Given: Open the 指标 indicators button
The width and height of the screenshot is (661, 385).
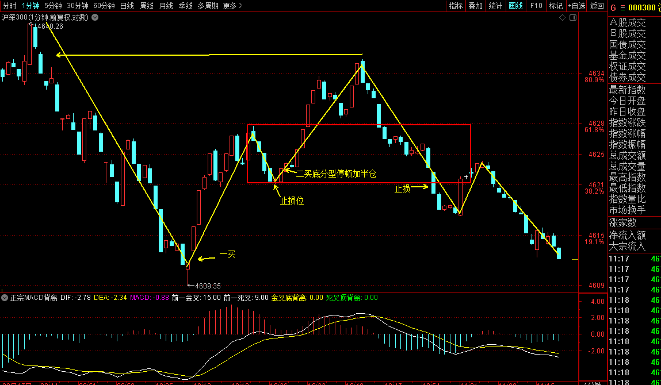Looking at the screenshot, I should pyautogui.click(x=456, y=6).
